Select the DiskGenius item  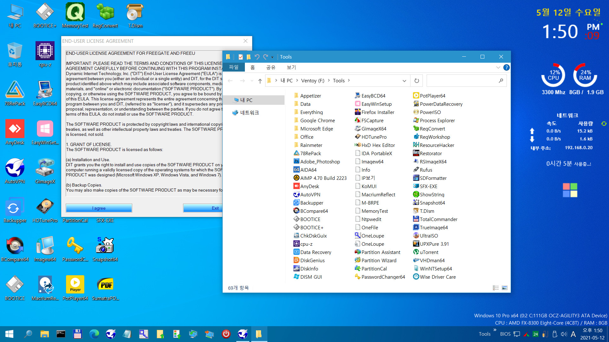[309, 261]
